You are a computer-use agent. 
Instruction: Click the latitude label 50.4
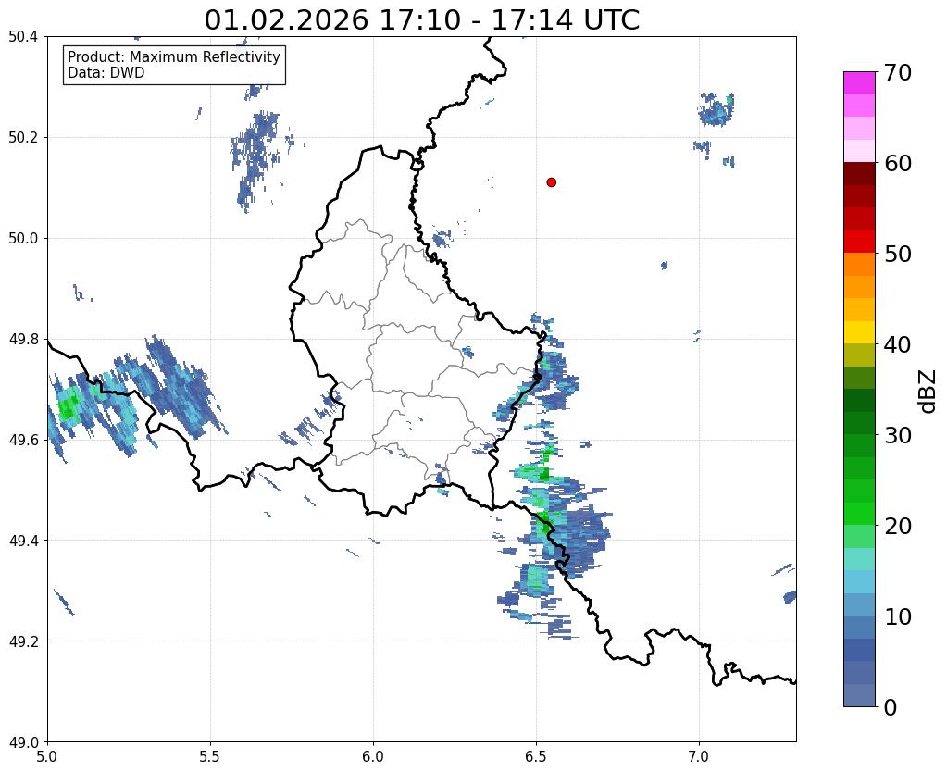click(x=23, y=37)
